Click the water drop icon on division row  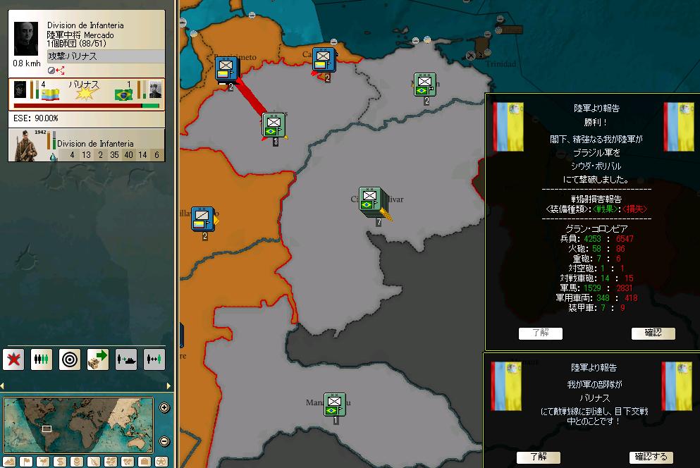click(53, 157)
